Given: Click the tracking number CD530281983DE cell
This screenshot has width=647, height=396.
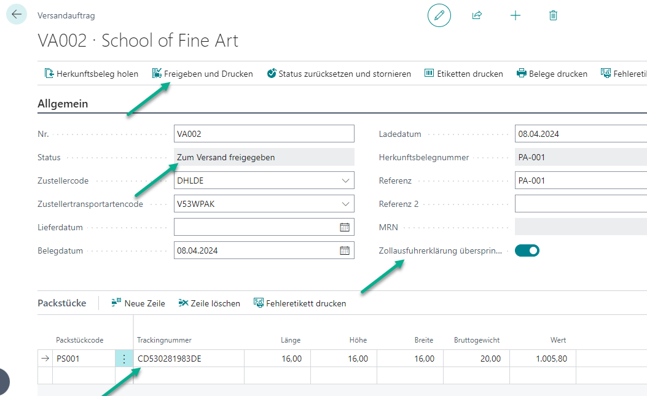Looking at the screenshot, I should pos(188,359).
